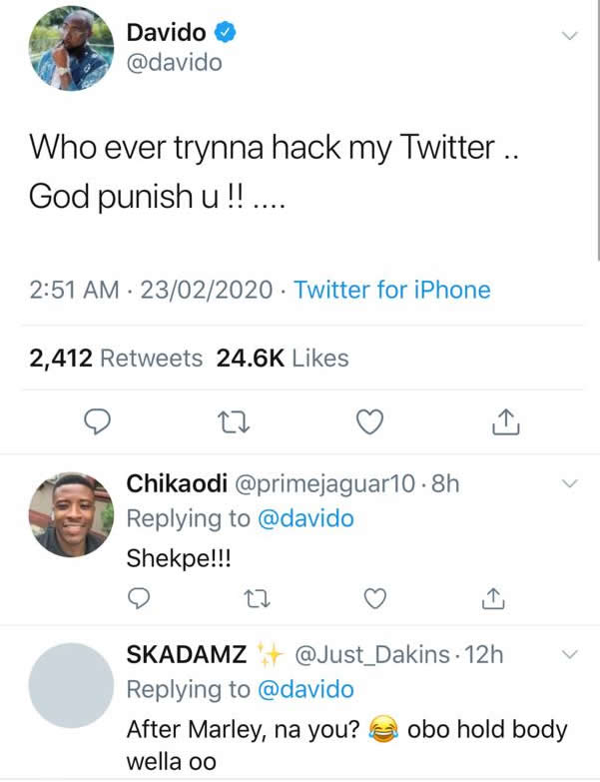The width and height of the screenshot is (600, 782).
Task: Reply to Davido's main tweet
Action: [95, 423]
